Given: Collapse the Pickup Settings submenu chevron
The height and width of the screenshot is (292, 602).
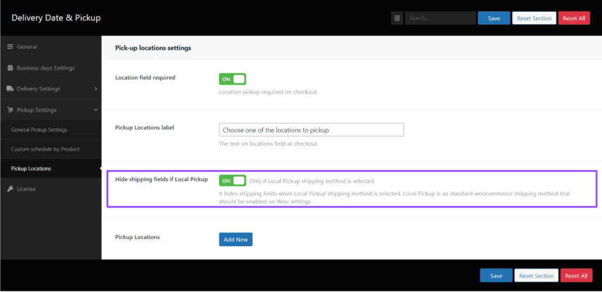Looking at the screenshot, I should point(95,110).
